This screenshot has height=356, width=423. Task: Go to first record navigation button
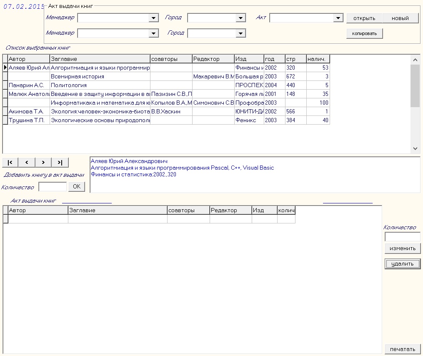pyautogui.click(x=10, y=163)
